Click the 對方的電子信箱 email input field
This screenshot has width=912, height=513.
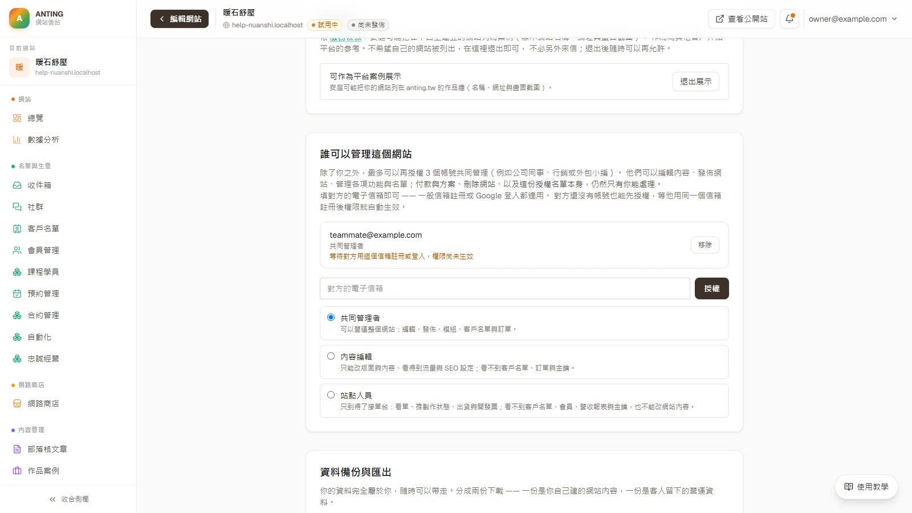click(x=505, y=288)
